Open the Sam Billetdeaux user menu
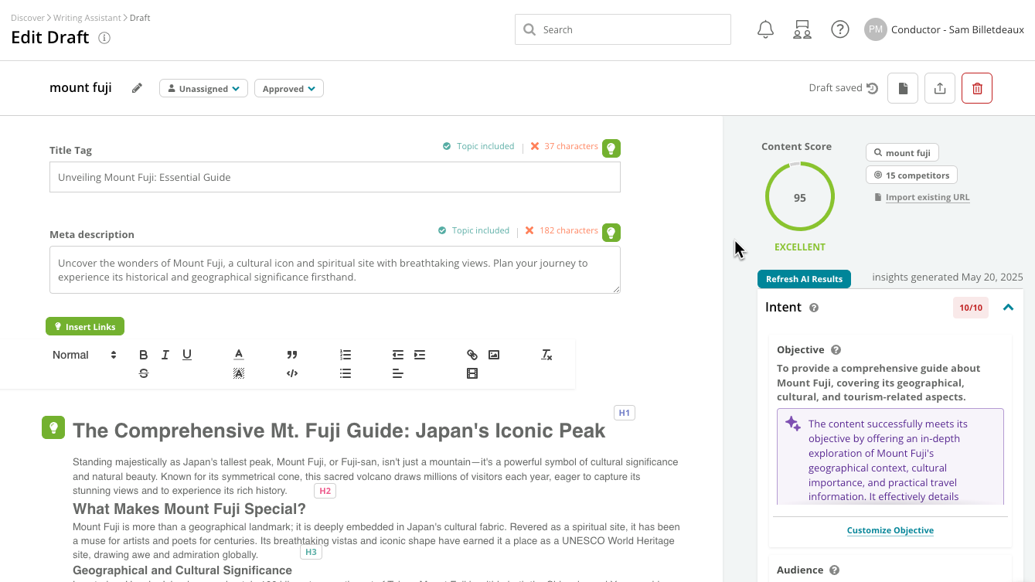 coord(944,29)
